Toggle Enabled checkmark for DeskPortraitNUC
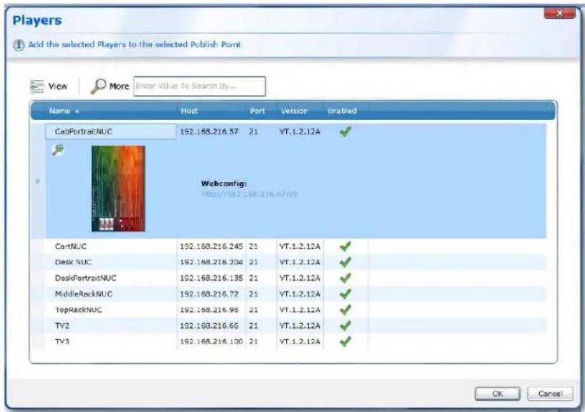The width and height of the screenshot is (585, 412). click(345, 278)
